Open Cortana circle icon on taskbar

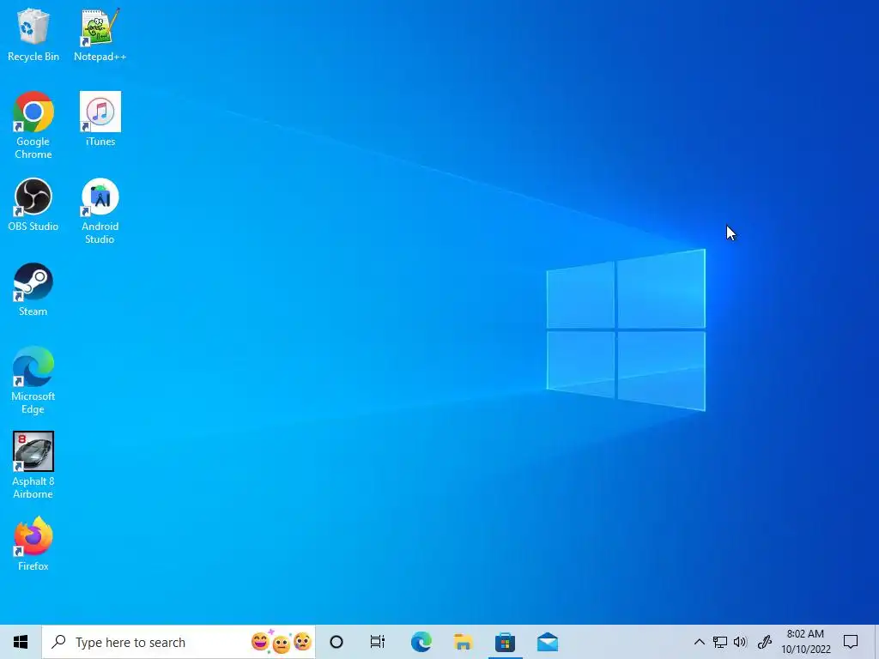pyautogui.click(x=336, y=642)
